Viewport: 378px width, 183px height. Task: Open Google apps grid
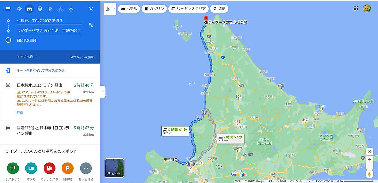pyautogui.click(x=356, y=8)
